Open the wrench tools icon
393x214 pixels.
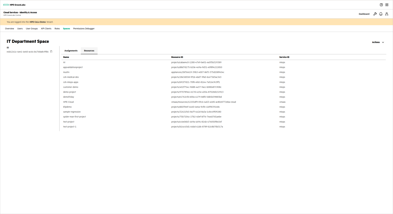375,14
